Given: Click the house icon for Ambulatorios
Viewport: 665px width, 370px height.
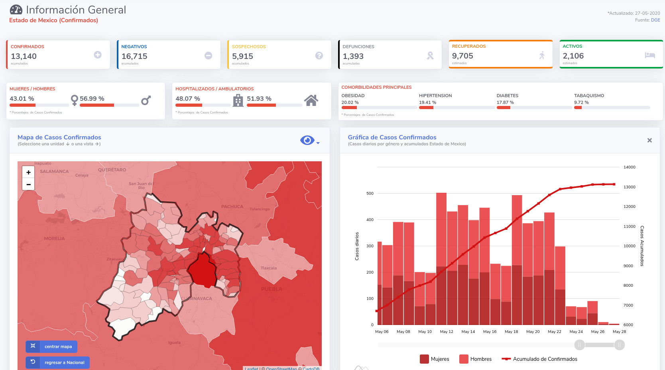Looking at the screenshot, I should point(311,100).
